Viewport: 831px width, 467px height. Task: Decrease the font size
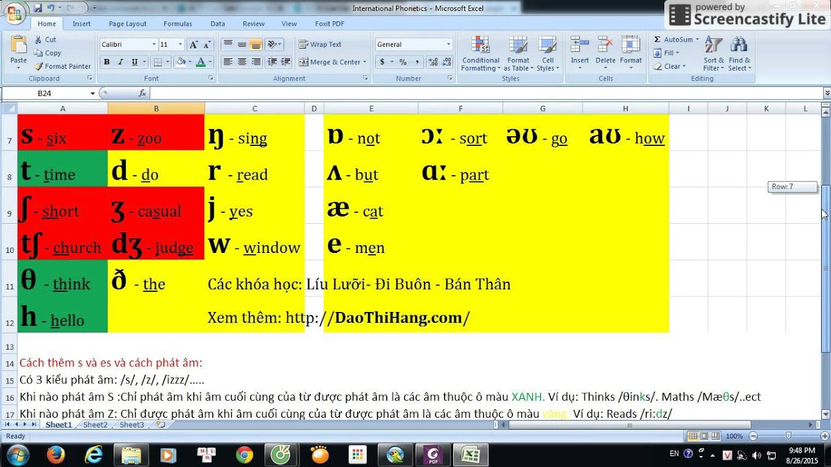pyautogui.click(x=207, y=45)
